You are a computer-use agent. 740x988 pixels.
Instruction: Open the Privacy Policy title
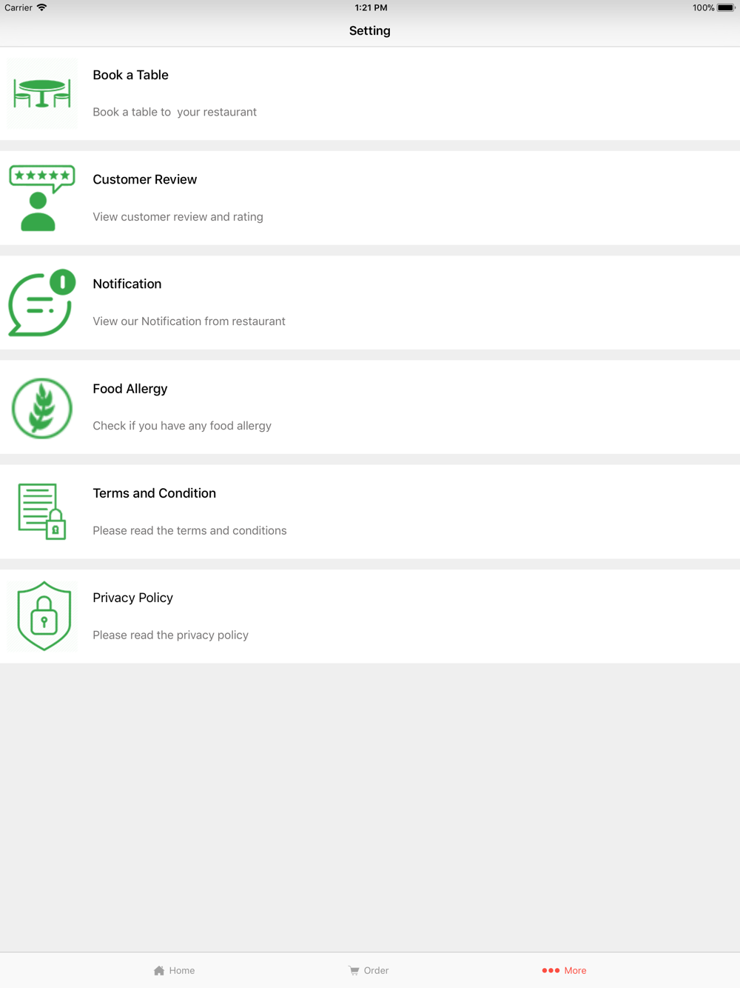pos(132,598)
